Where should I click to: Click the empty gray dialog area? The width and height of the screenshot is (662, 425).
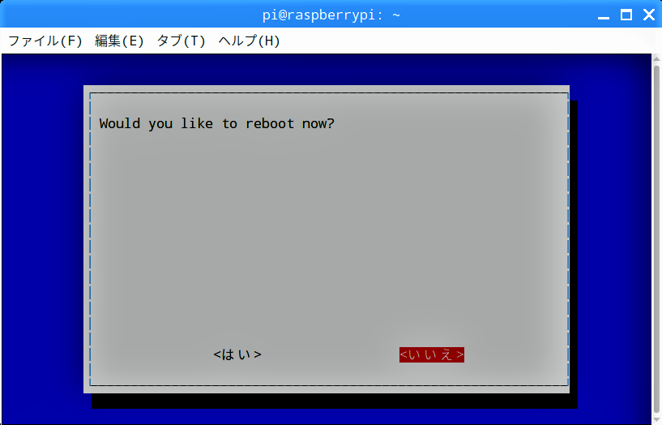click(329, 237)
